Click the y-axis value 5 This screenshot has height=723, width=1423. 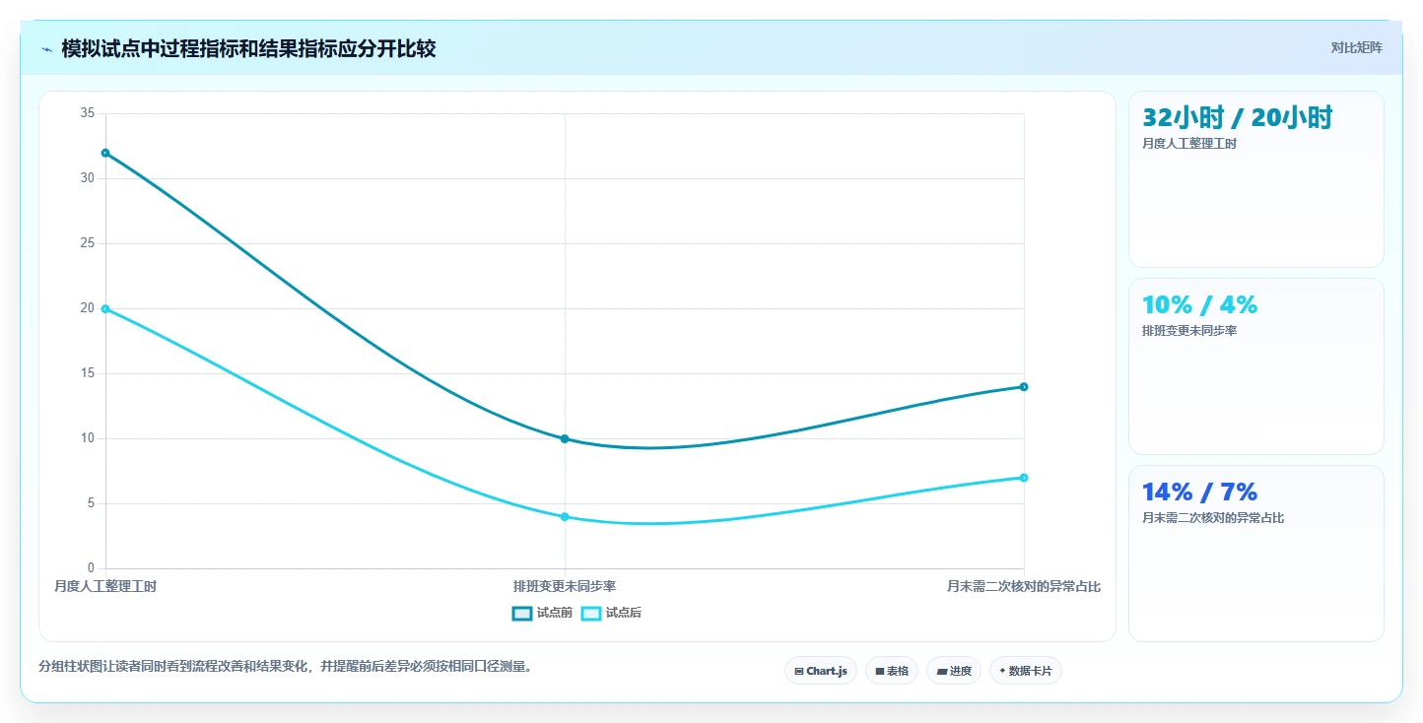click(x=91, y=503)
